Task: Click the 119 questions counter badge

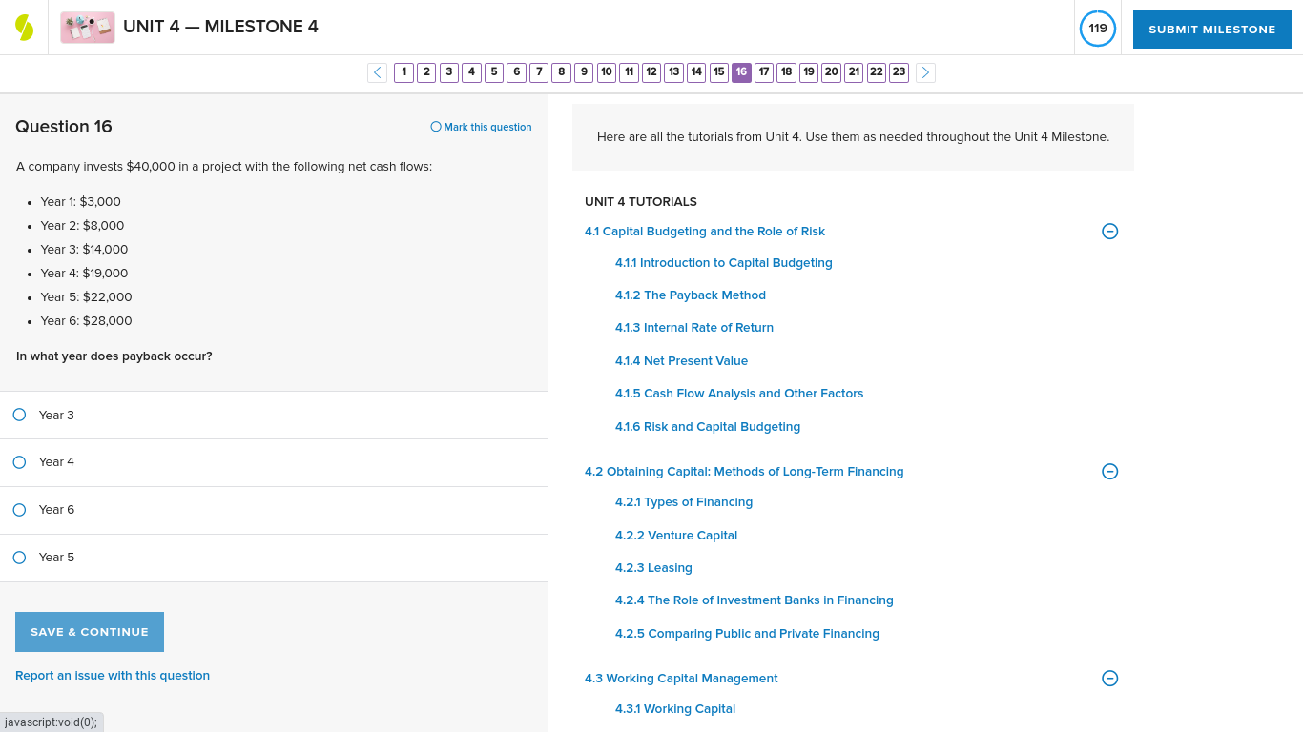Action: 1097,29
